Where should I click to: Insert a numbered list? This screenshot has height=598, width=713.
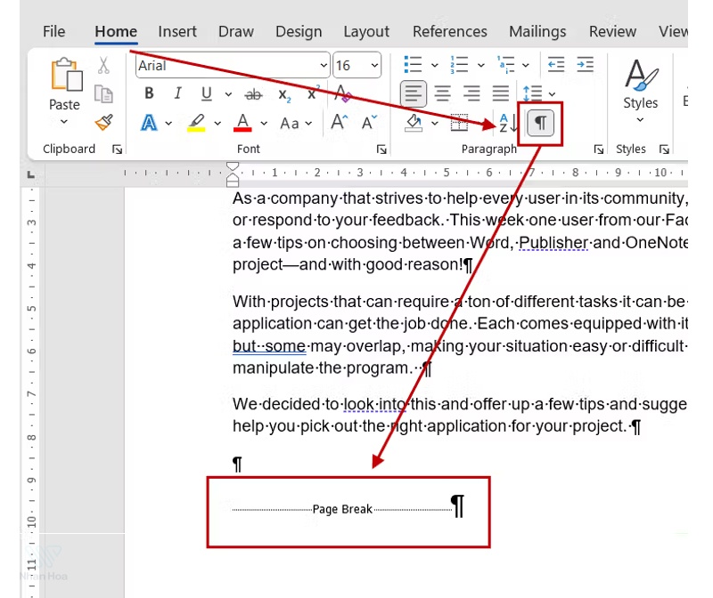coord(459,64)
